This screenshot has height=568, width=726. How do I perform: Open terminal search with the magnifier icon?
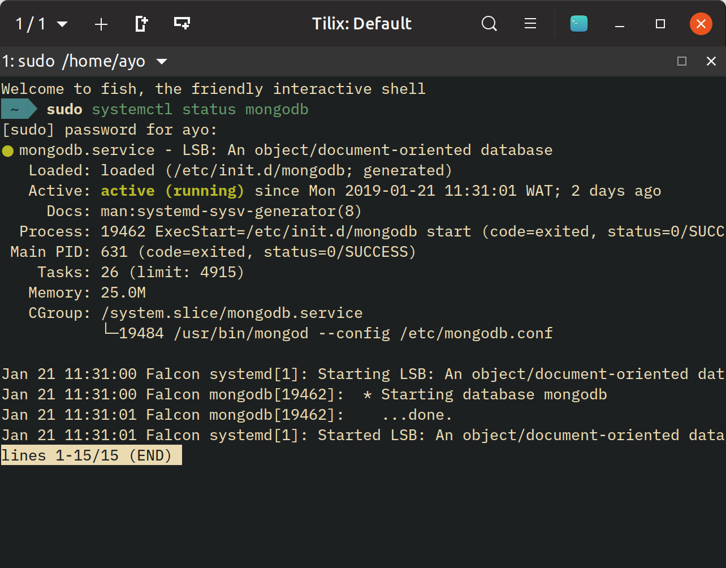(x=489, y=24)
